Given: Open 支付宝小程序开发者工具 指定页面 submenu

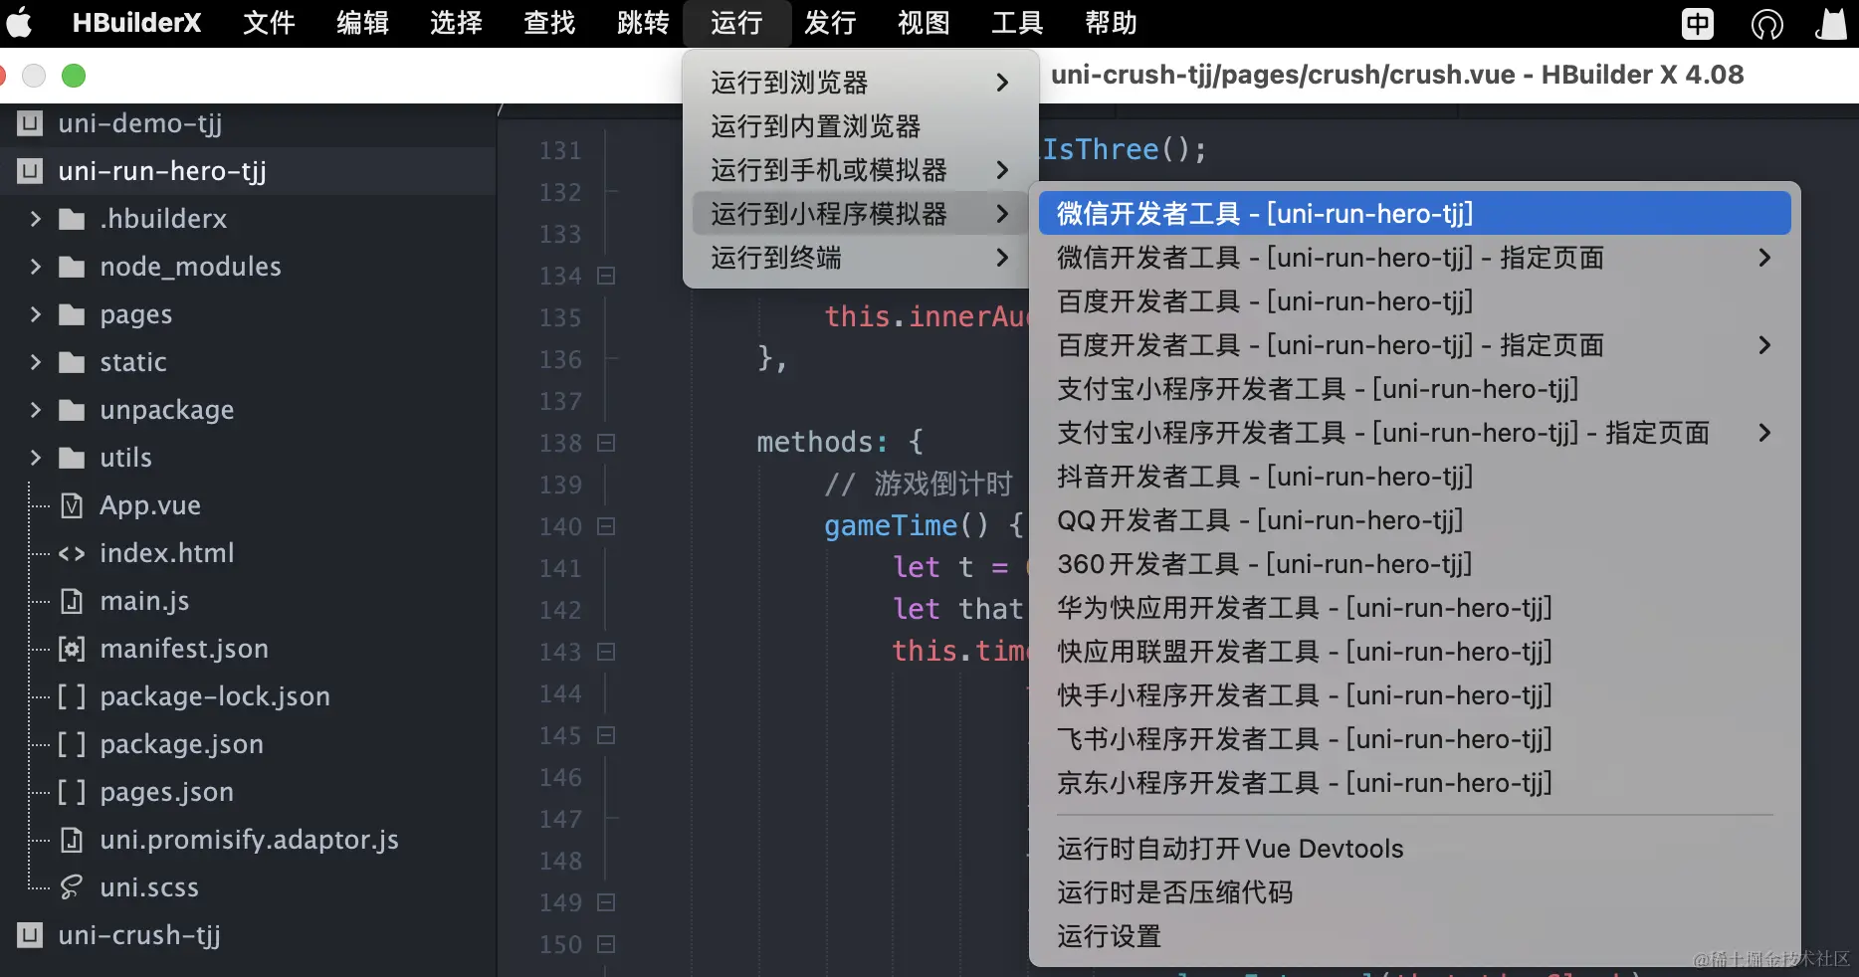Looking at the screenshot, I should coord(1414,433).
